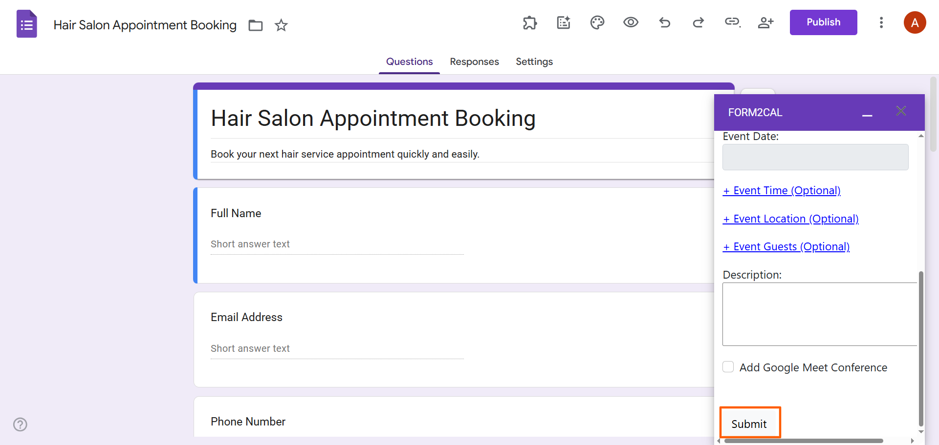
Task: Expand Event Guests optional section
Action: click(786, 246)
